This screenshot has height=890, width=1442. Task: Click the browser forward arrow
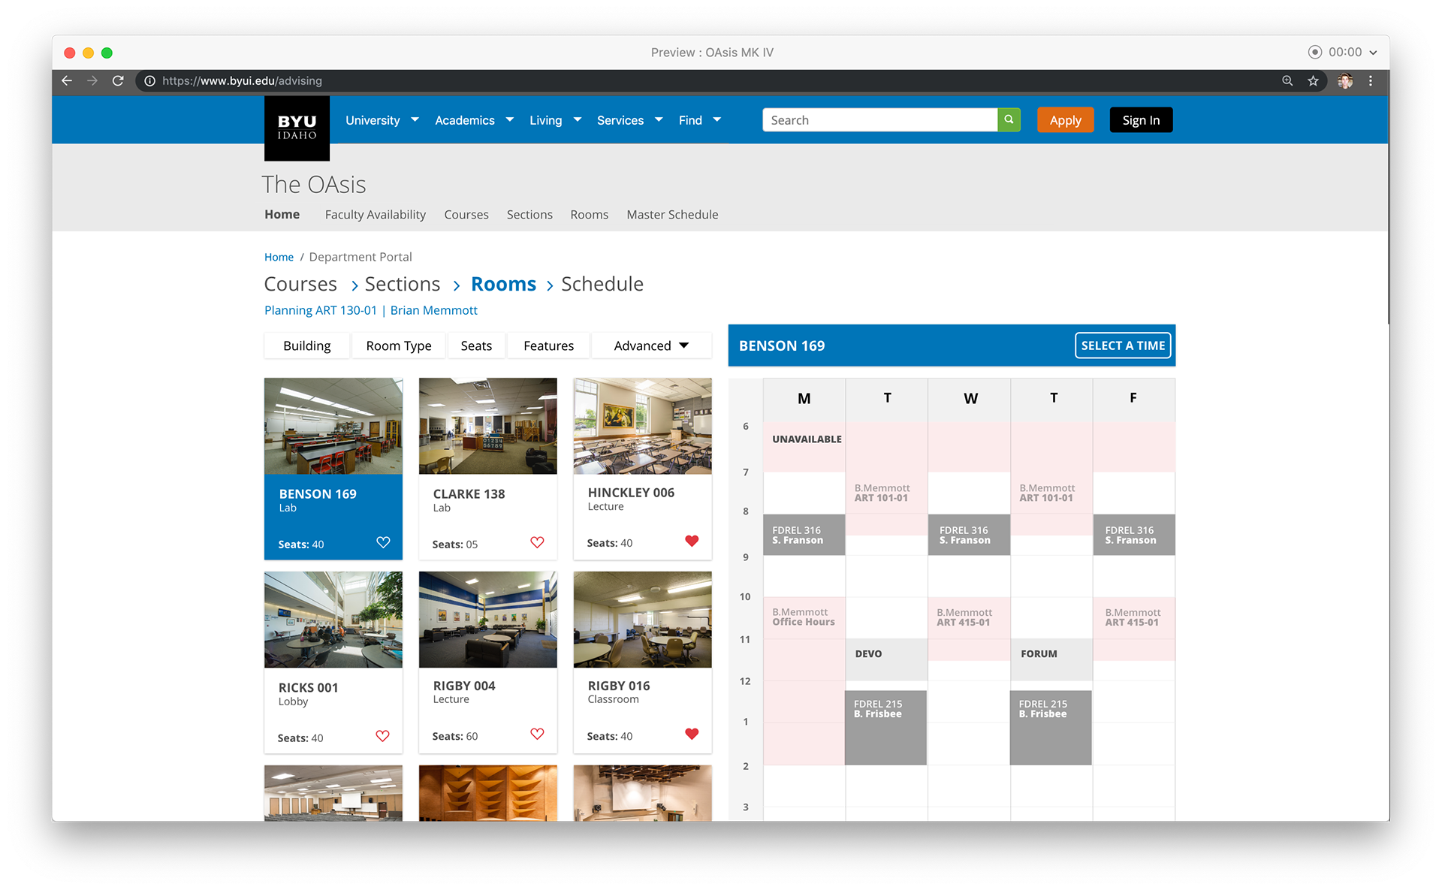92,80
